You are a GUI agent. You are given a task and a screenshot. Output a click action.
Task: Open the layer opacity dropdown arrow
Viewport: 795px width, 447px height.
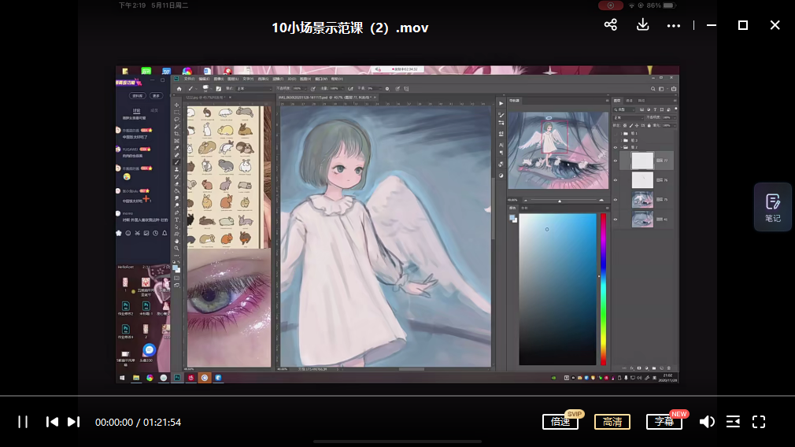point(675,117)
